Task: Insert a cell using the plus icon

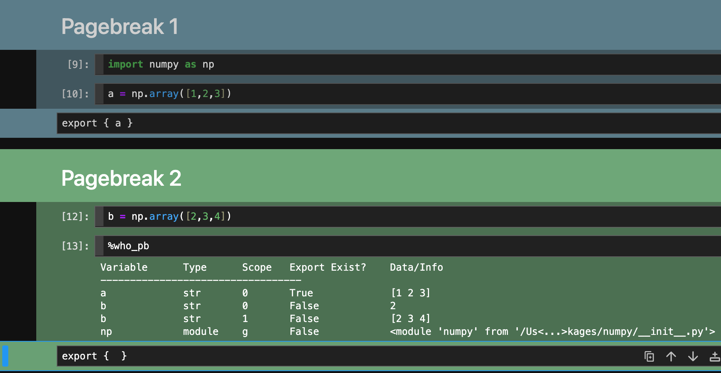Action: [x=715, y=356]
